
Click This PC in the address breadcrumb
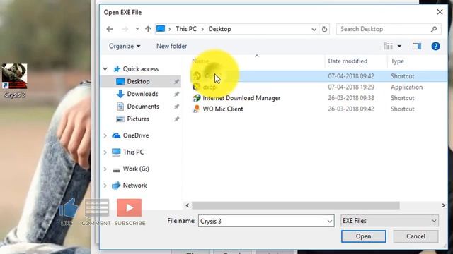(185, 29)
